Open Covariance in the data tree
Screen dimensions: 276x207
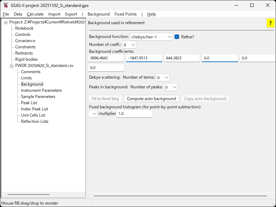pos(25,41)
